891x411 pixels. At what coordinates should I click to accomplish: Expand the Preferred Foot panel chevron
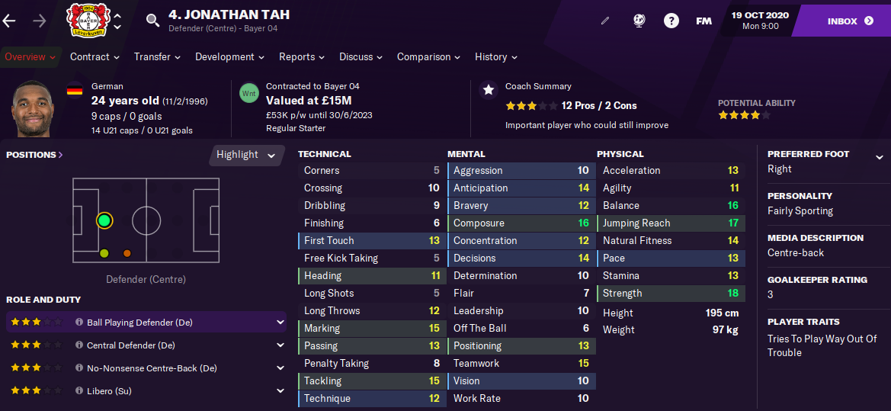(880, 156)
